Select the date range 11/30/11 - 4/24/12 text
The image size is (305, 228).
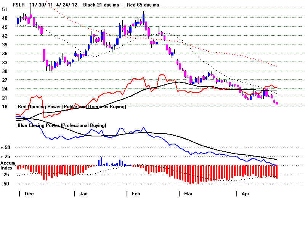(51, 5)
